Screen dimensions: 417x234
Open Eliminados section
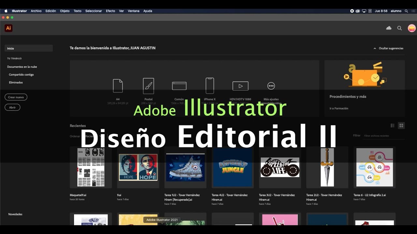[16, 82]
